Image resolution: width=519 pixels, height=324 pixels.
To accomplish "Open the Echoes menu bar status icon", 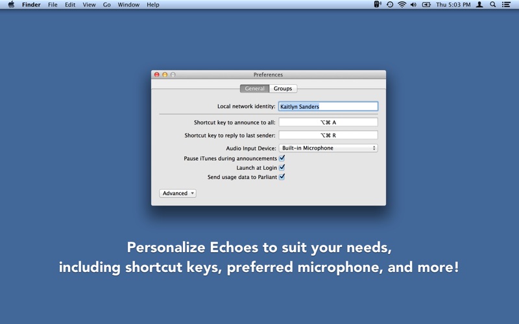I will (x=378, y=5).
